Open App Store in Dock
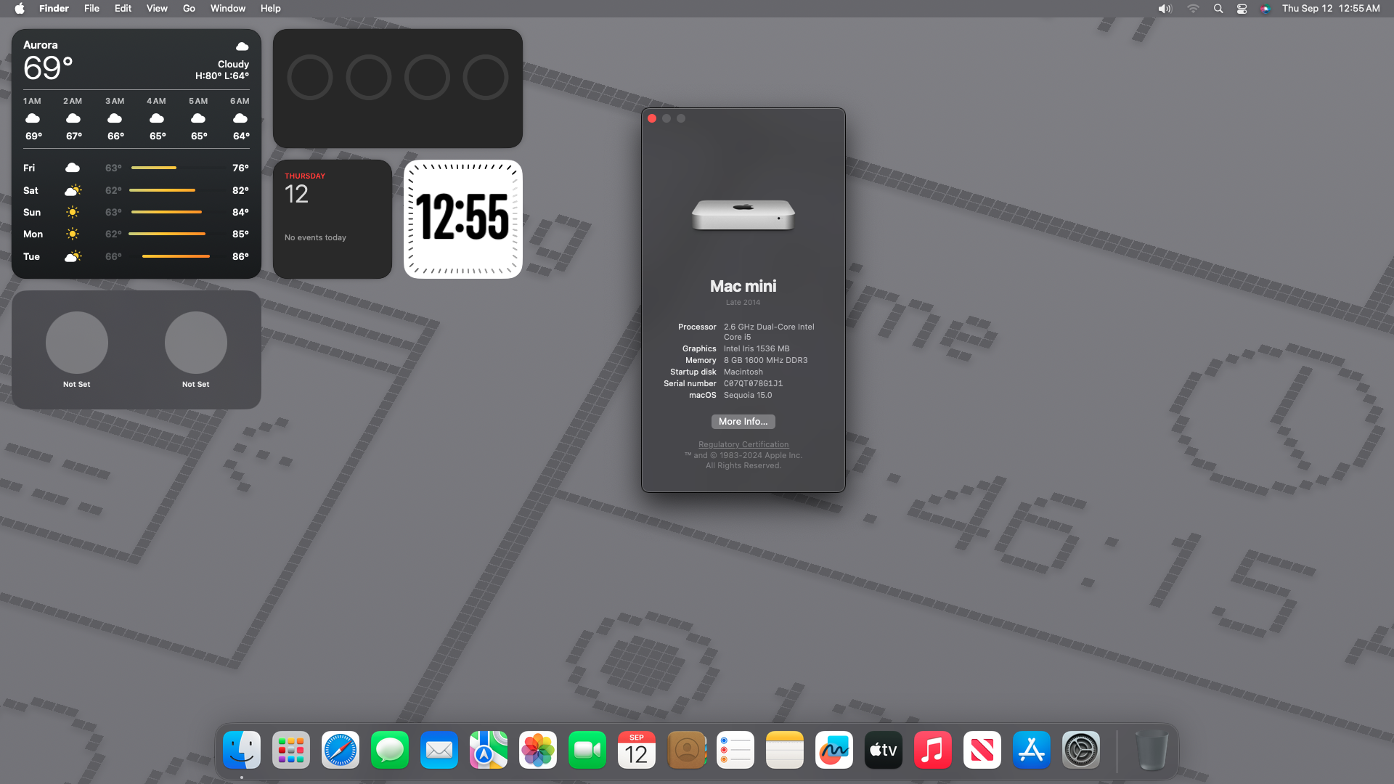This screenshot has width=1394, height=784. point(1032,750)
